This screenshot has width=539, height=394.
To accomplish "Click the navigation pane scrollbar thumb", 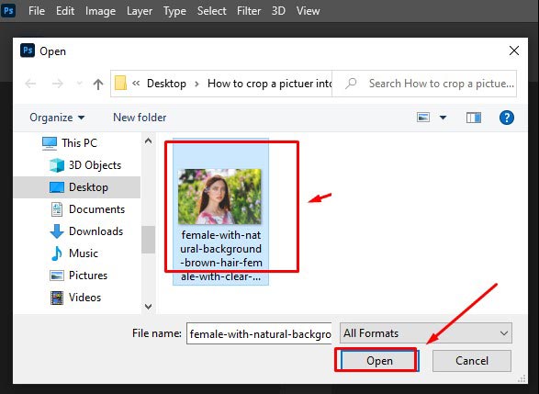I will click(148, 240).
